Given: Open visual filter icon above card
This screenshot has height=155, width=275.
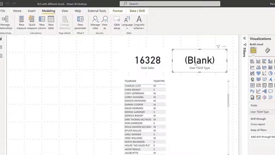Looking at the screenshot, I should [x=218, y=46].
